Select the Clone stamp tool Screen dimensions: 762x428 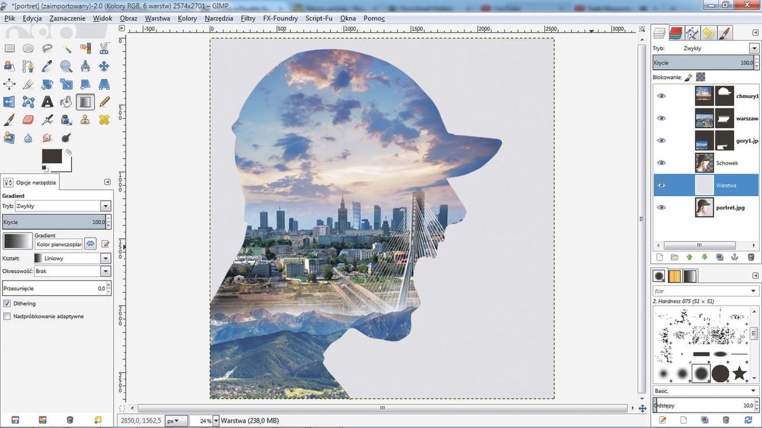click(85, 120)
